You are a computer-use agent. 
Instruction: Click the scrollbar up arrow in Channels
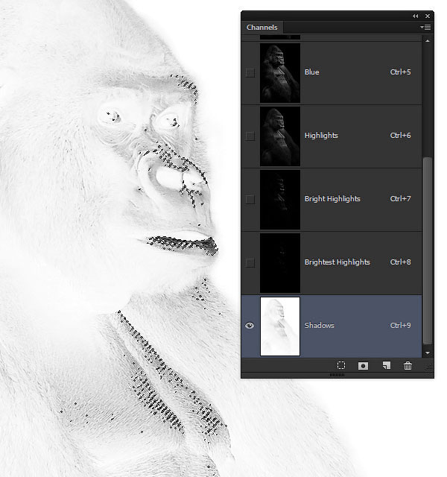point(428,41)
